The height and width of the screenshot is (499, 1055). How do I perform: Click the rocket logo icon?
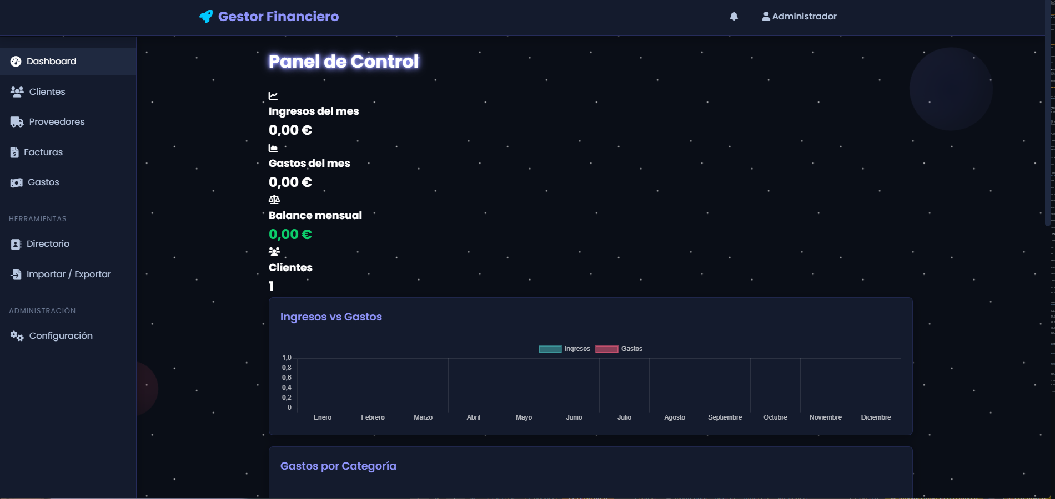click(206, 16)
